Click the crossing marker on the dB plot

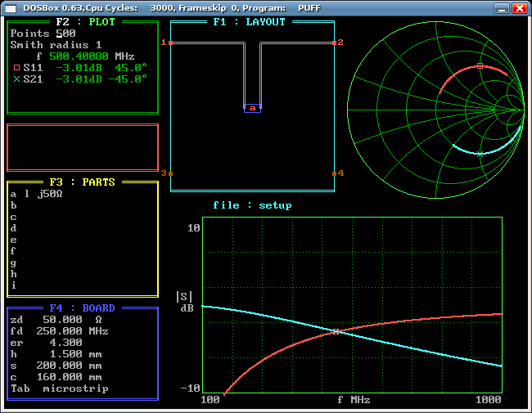coord(336,331)
